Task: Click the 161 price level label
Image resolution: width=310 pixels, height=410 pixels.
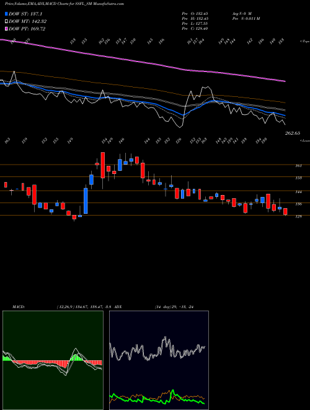Action: tap(298, 165)
